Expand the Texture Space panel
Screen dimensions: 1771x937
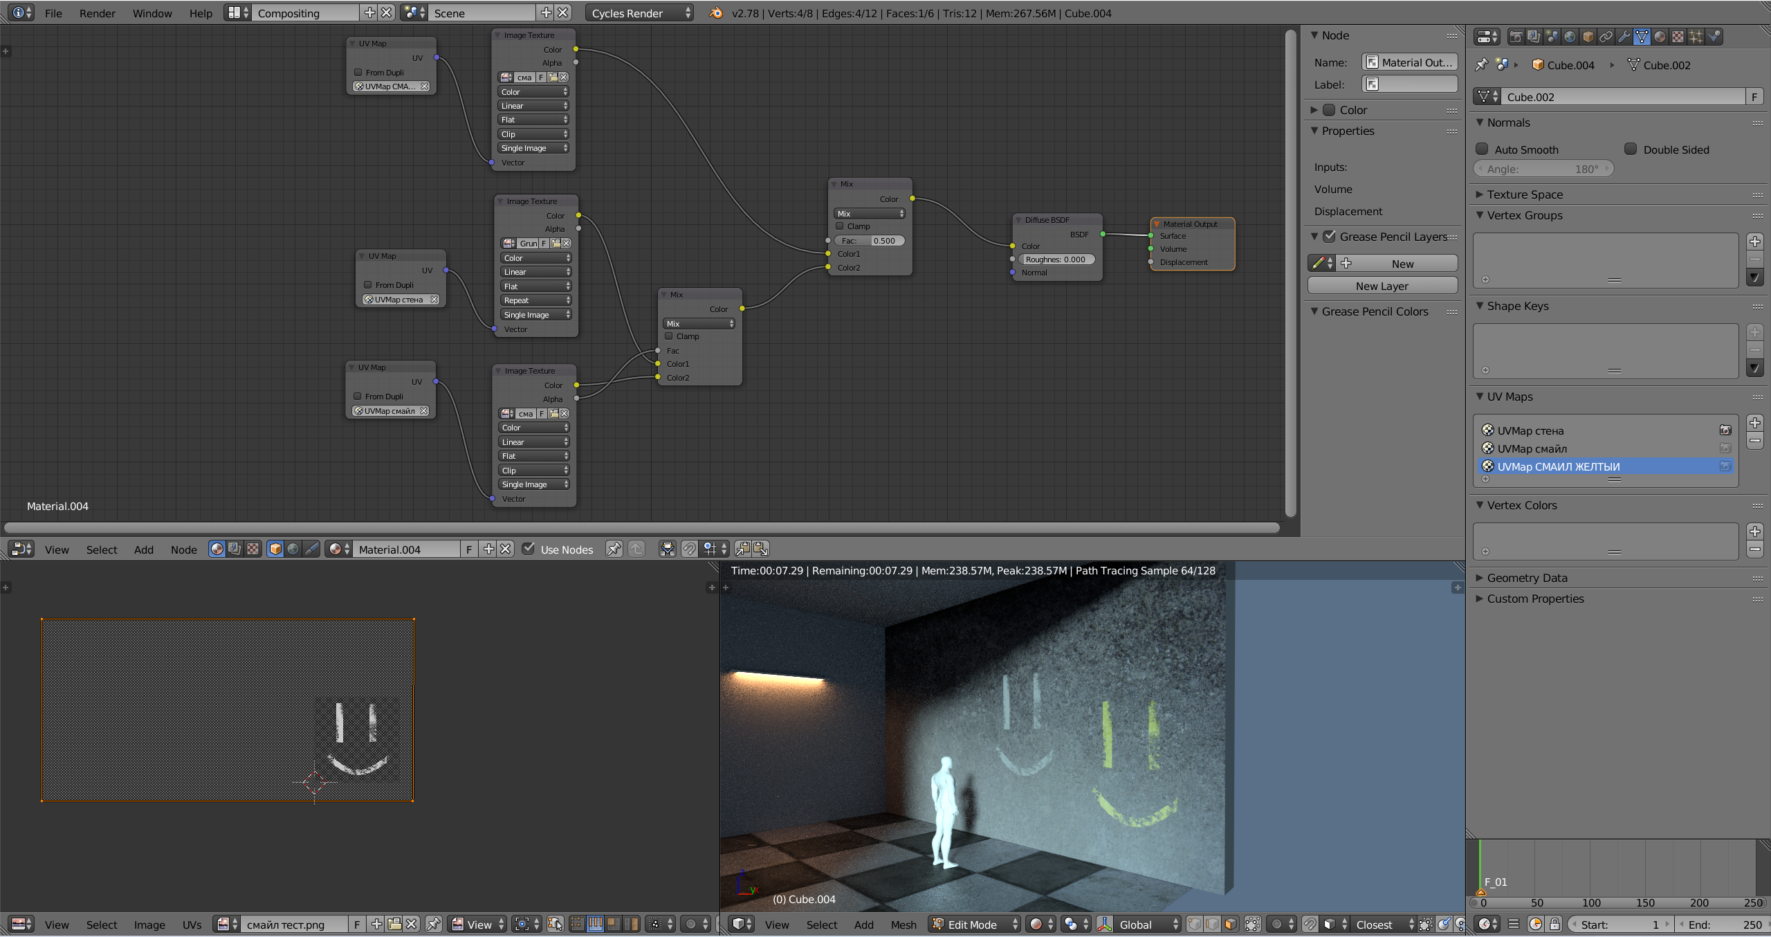[1524, 194]
